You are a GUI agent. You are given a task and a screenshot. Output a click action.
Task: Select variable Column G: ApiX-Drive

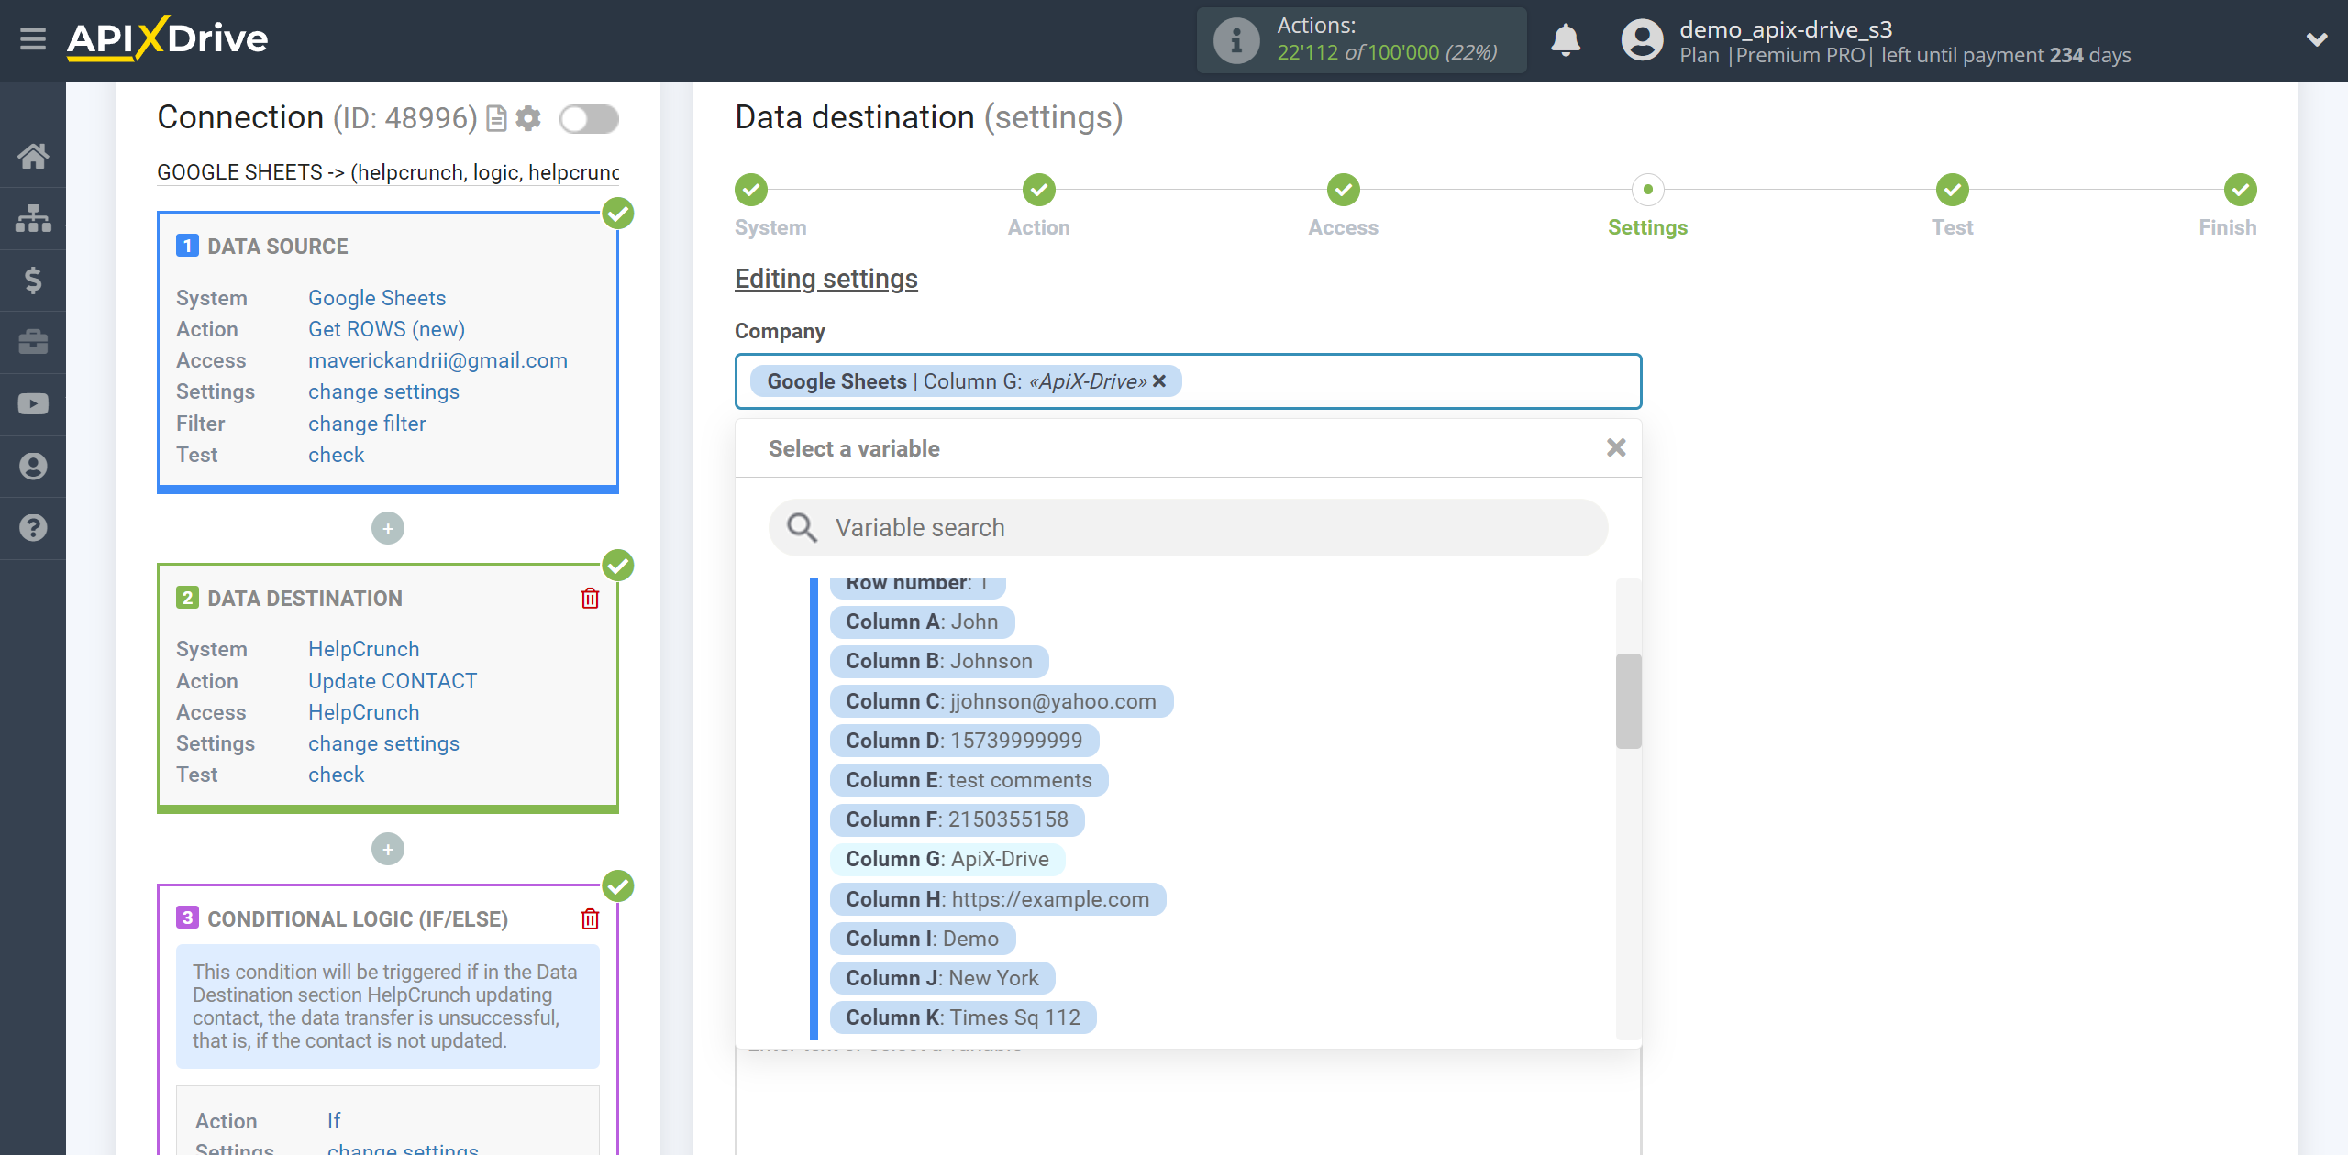coord(947,860)
